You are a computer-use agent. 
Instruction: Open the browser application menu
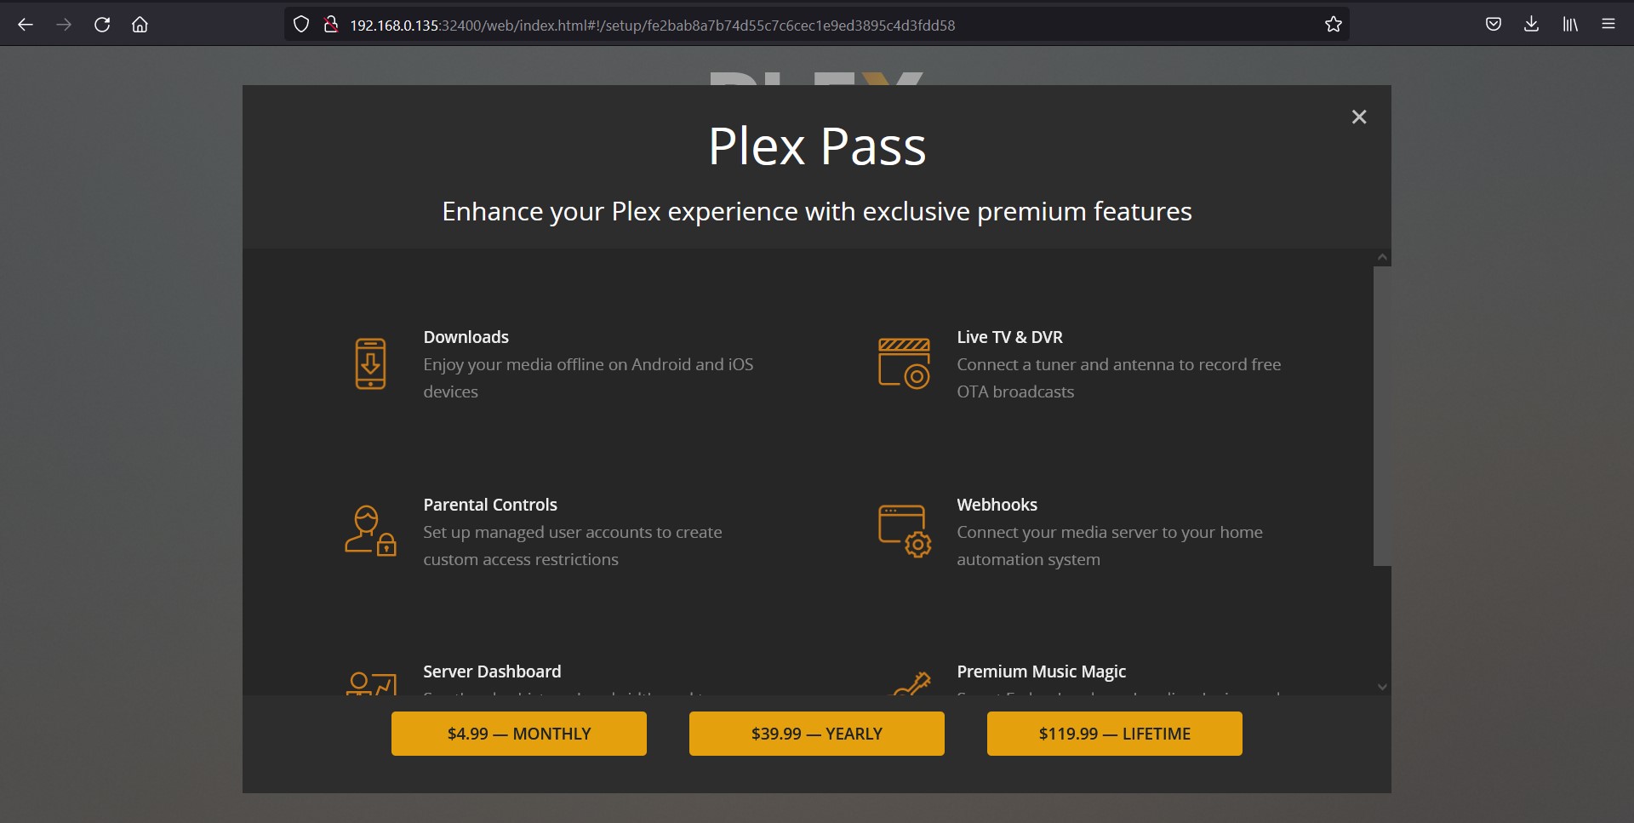click(x=1608, y=25)
